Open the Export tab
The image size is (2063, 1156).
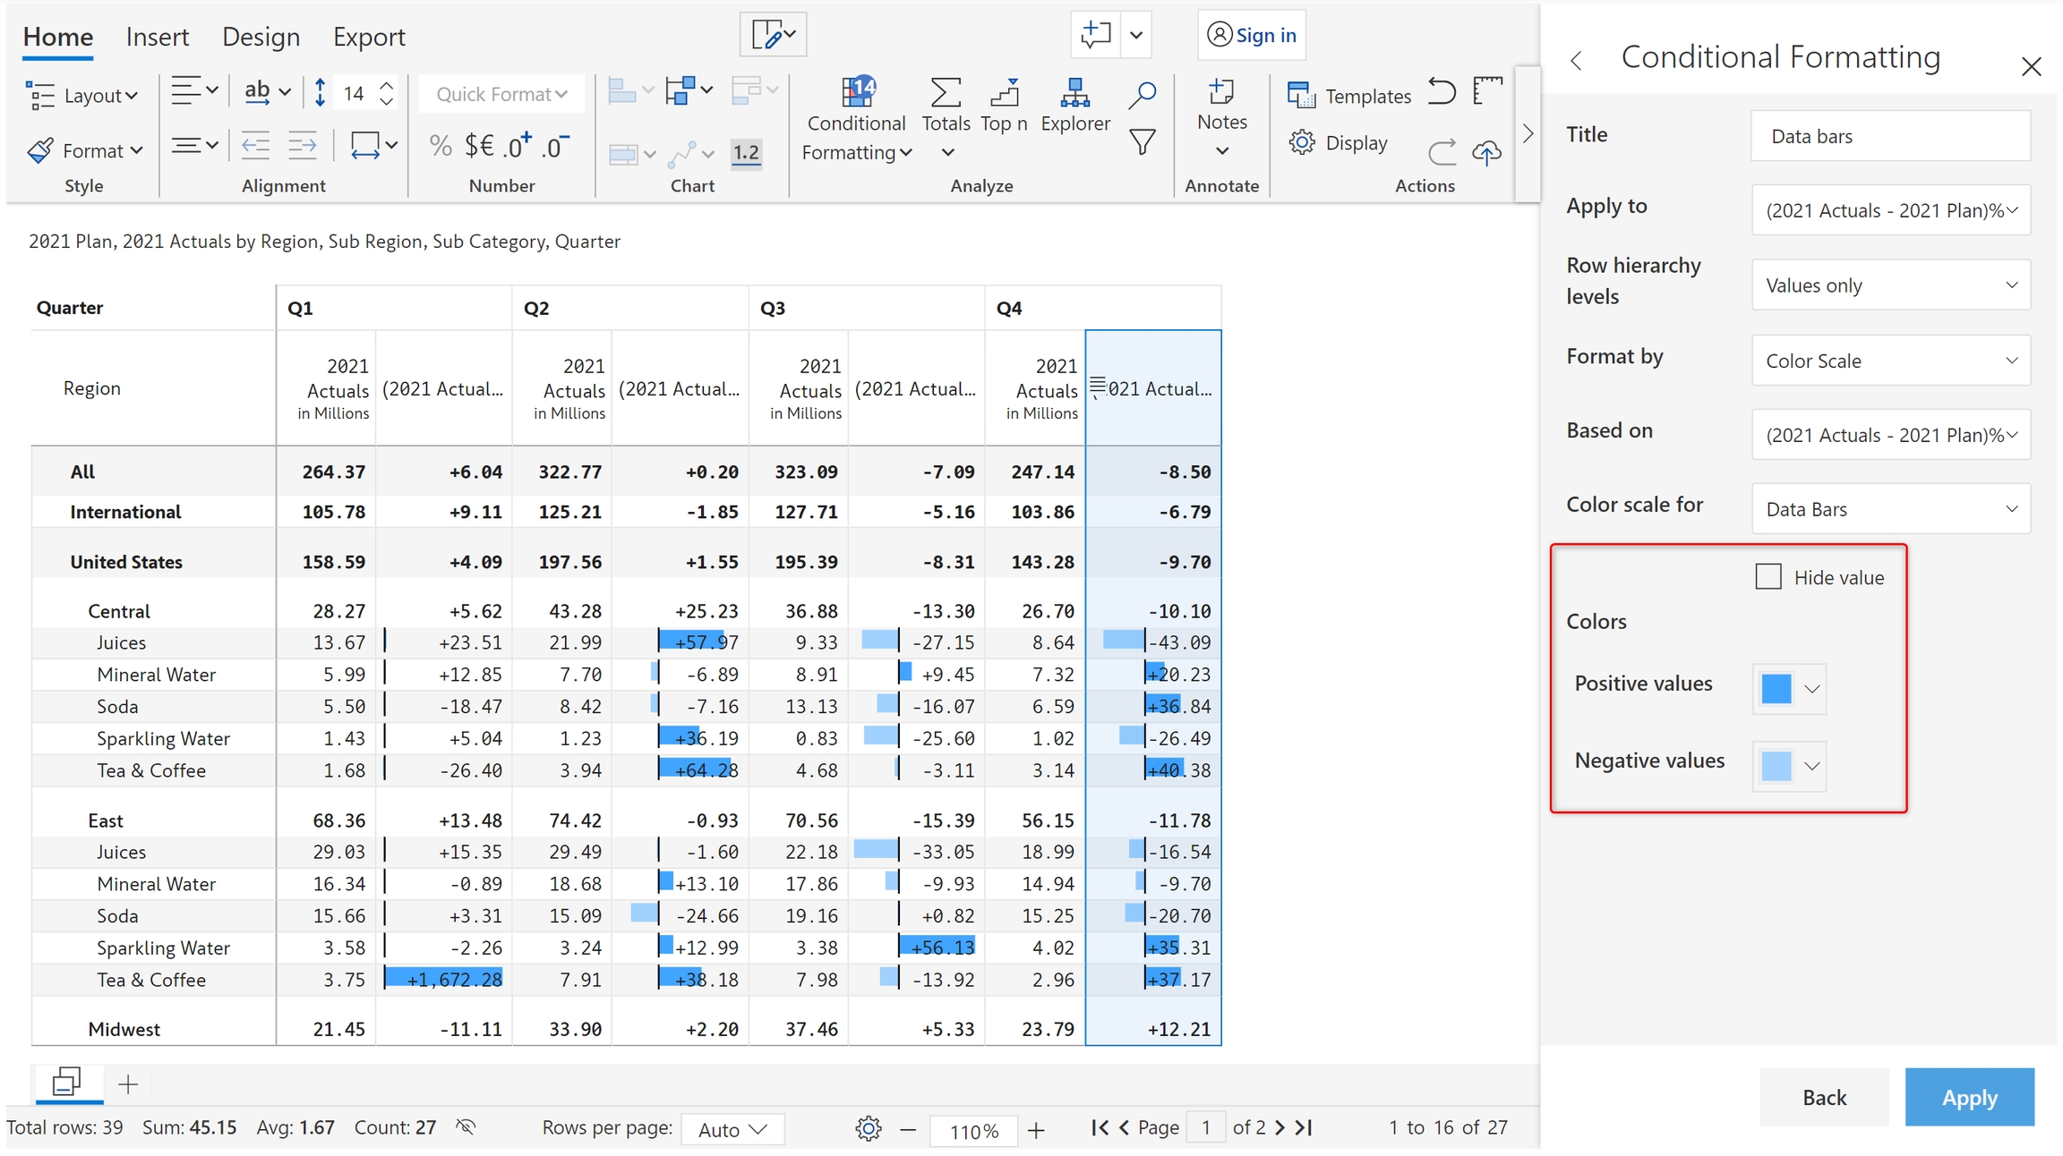[x=369, y=37]
